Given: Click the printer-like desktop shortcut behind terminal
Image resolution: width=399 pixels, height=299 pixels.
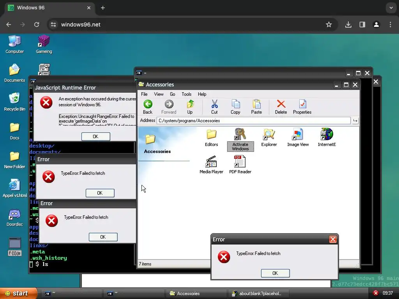Looking at the screenshot, I should pos(44,69).
